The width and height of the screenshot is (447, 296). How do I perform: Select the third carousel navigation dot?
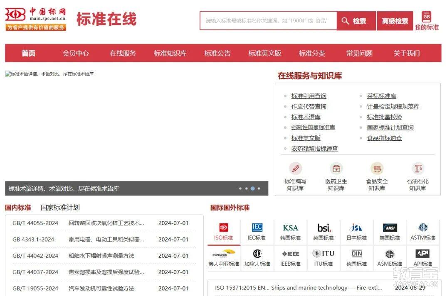[252, 188]
